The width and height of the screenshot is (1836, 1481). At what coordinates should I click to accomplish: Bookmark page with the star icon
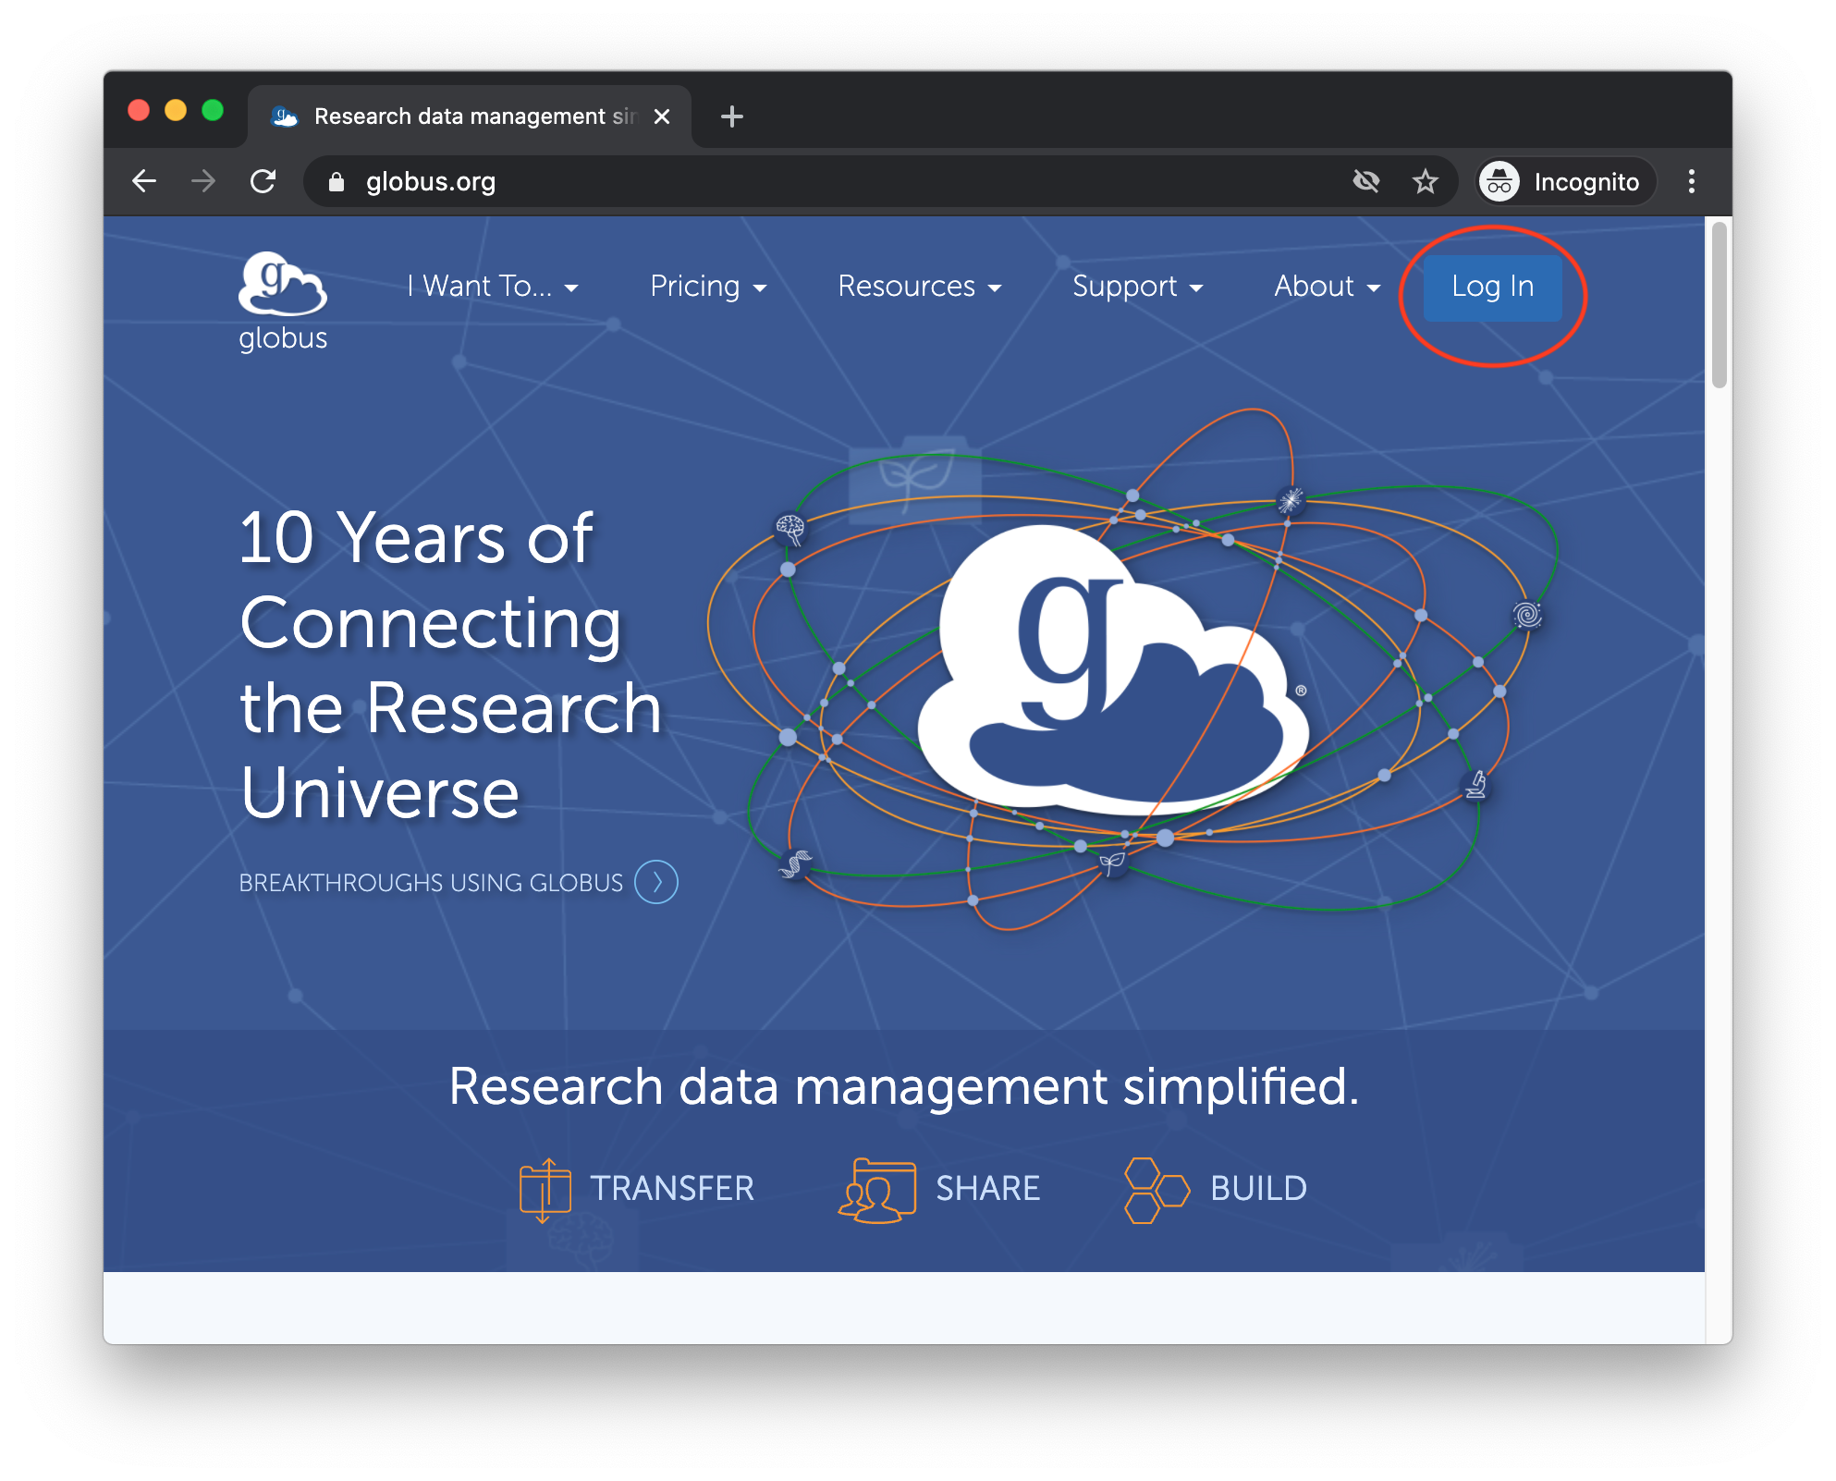(x=1425, y=181)
